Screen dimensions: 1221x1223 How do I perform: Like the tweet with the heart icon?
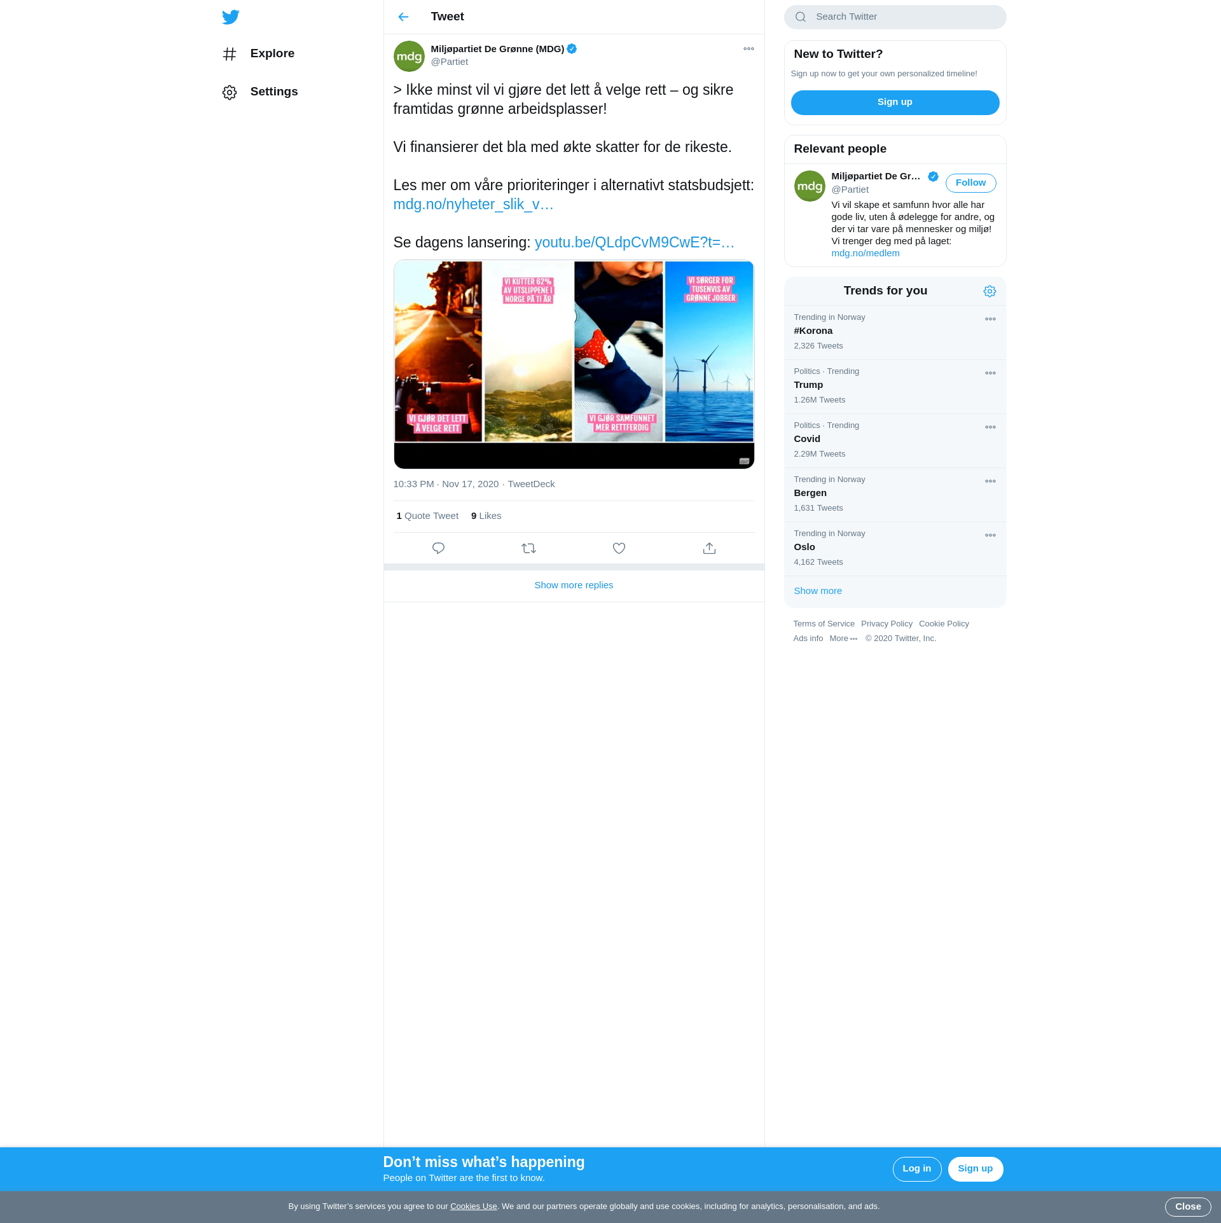pos(619,548)
